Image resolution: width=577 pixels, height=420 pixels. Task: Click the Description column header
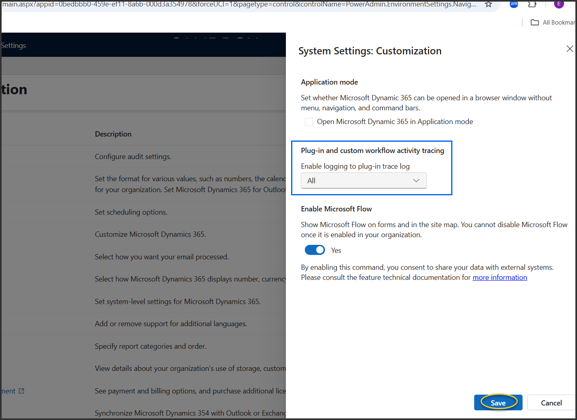point(113,134)
